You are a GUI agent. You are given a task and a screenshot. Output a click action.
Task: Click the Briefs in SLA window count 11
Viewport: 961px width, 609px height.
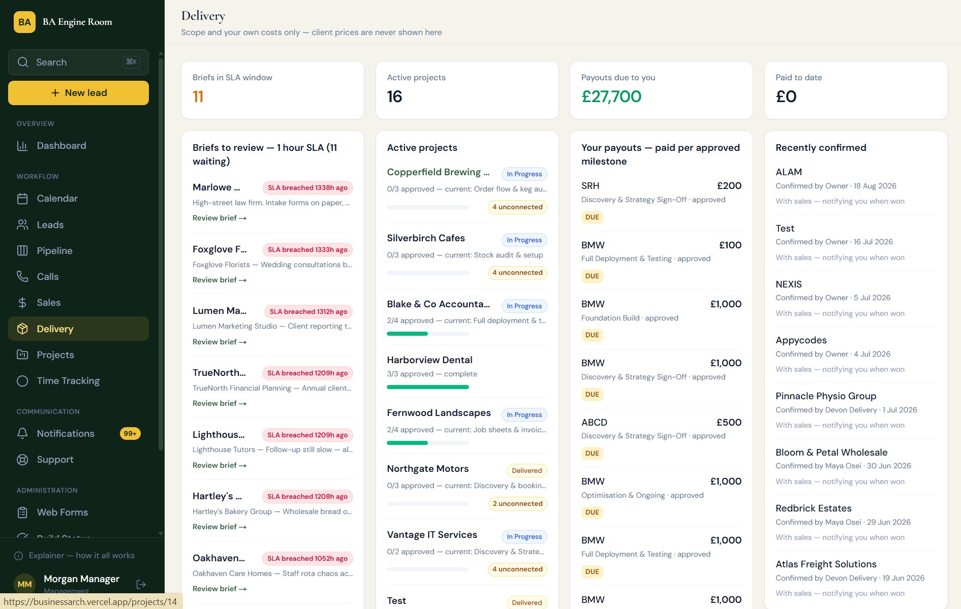198,97
